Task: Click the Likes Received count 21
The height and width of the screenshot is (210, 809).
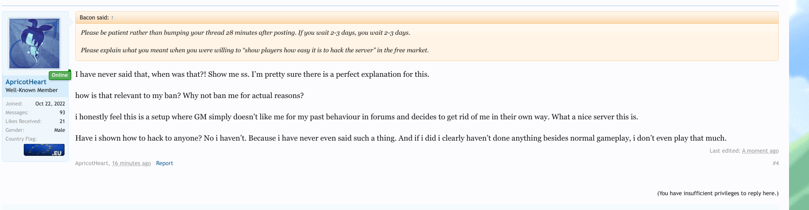Action: click(62, 121)
